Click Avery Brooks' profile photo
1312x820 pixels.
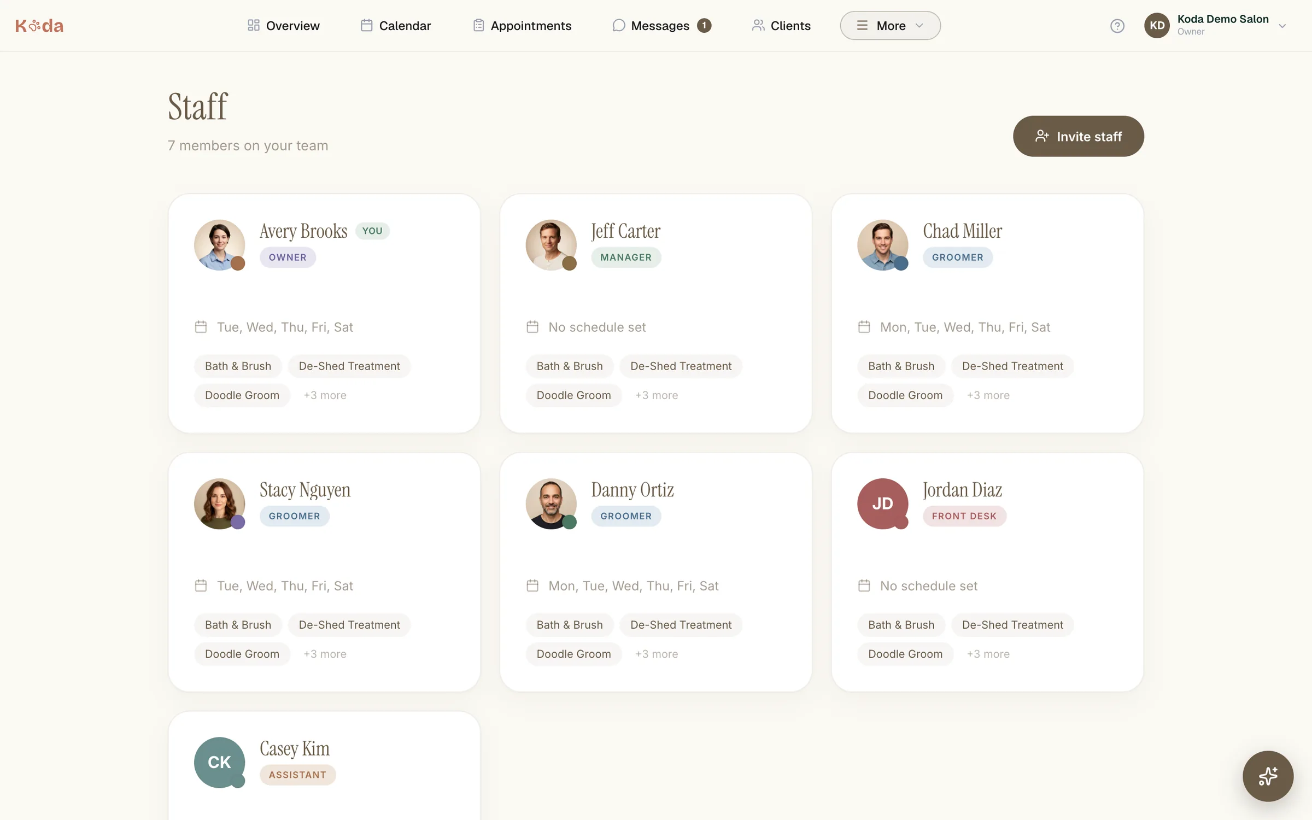tap(219, 245)
